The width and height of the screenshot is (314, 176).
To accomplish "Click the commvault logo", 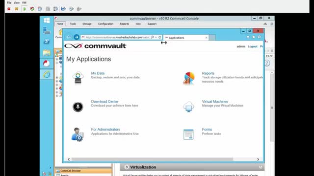I will click(95, 46).
